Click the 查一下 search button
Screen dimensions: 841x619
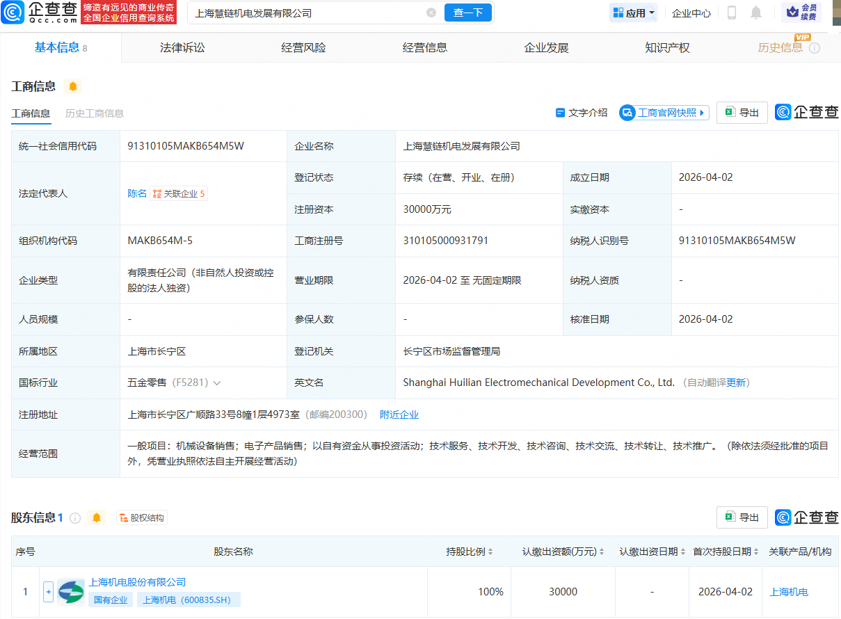coord(467,13)
